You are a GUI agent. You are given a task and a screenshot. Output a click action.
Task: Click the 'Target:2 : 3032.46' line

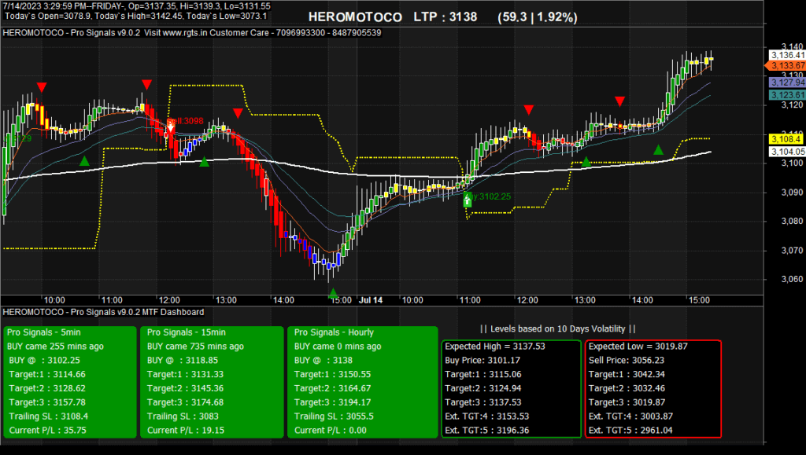pyautogui.click(x=627, y=388)
